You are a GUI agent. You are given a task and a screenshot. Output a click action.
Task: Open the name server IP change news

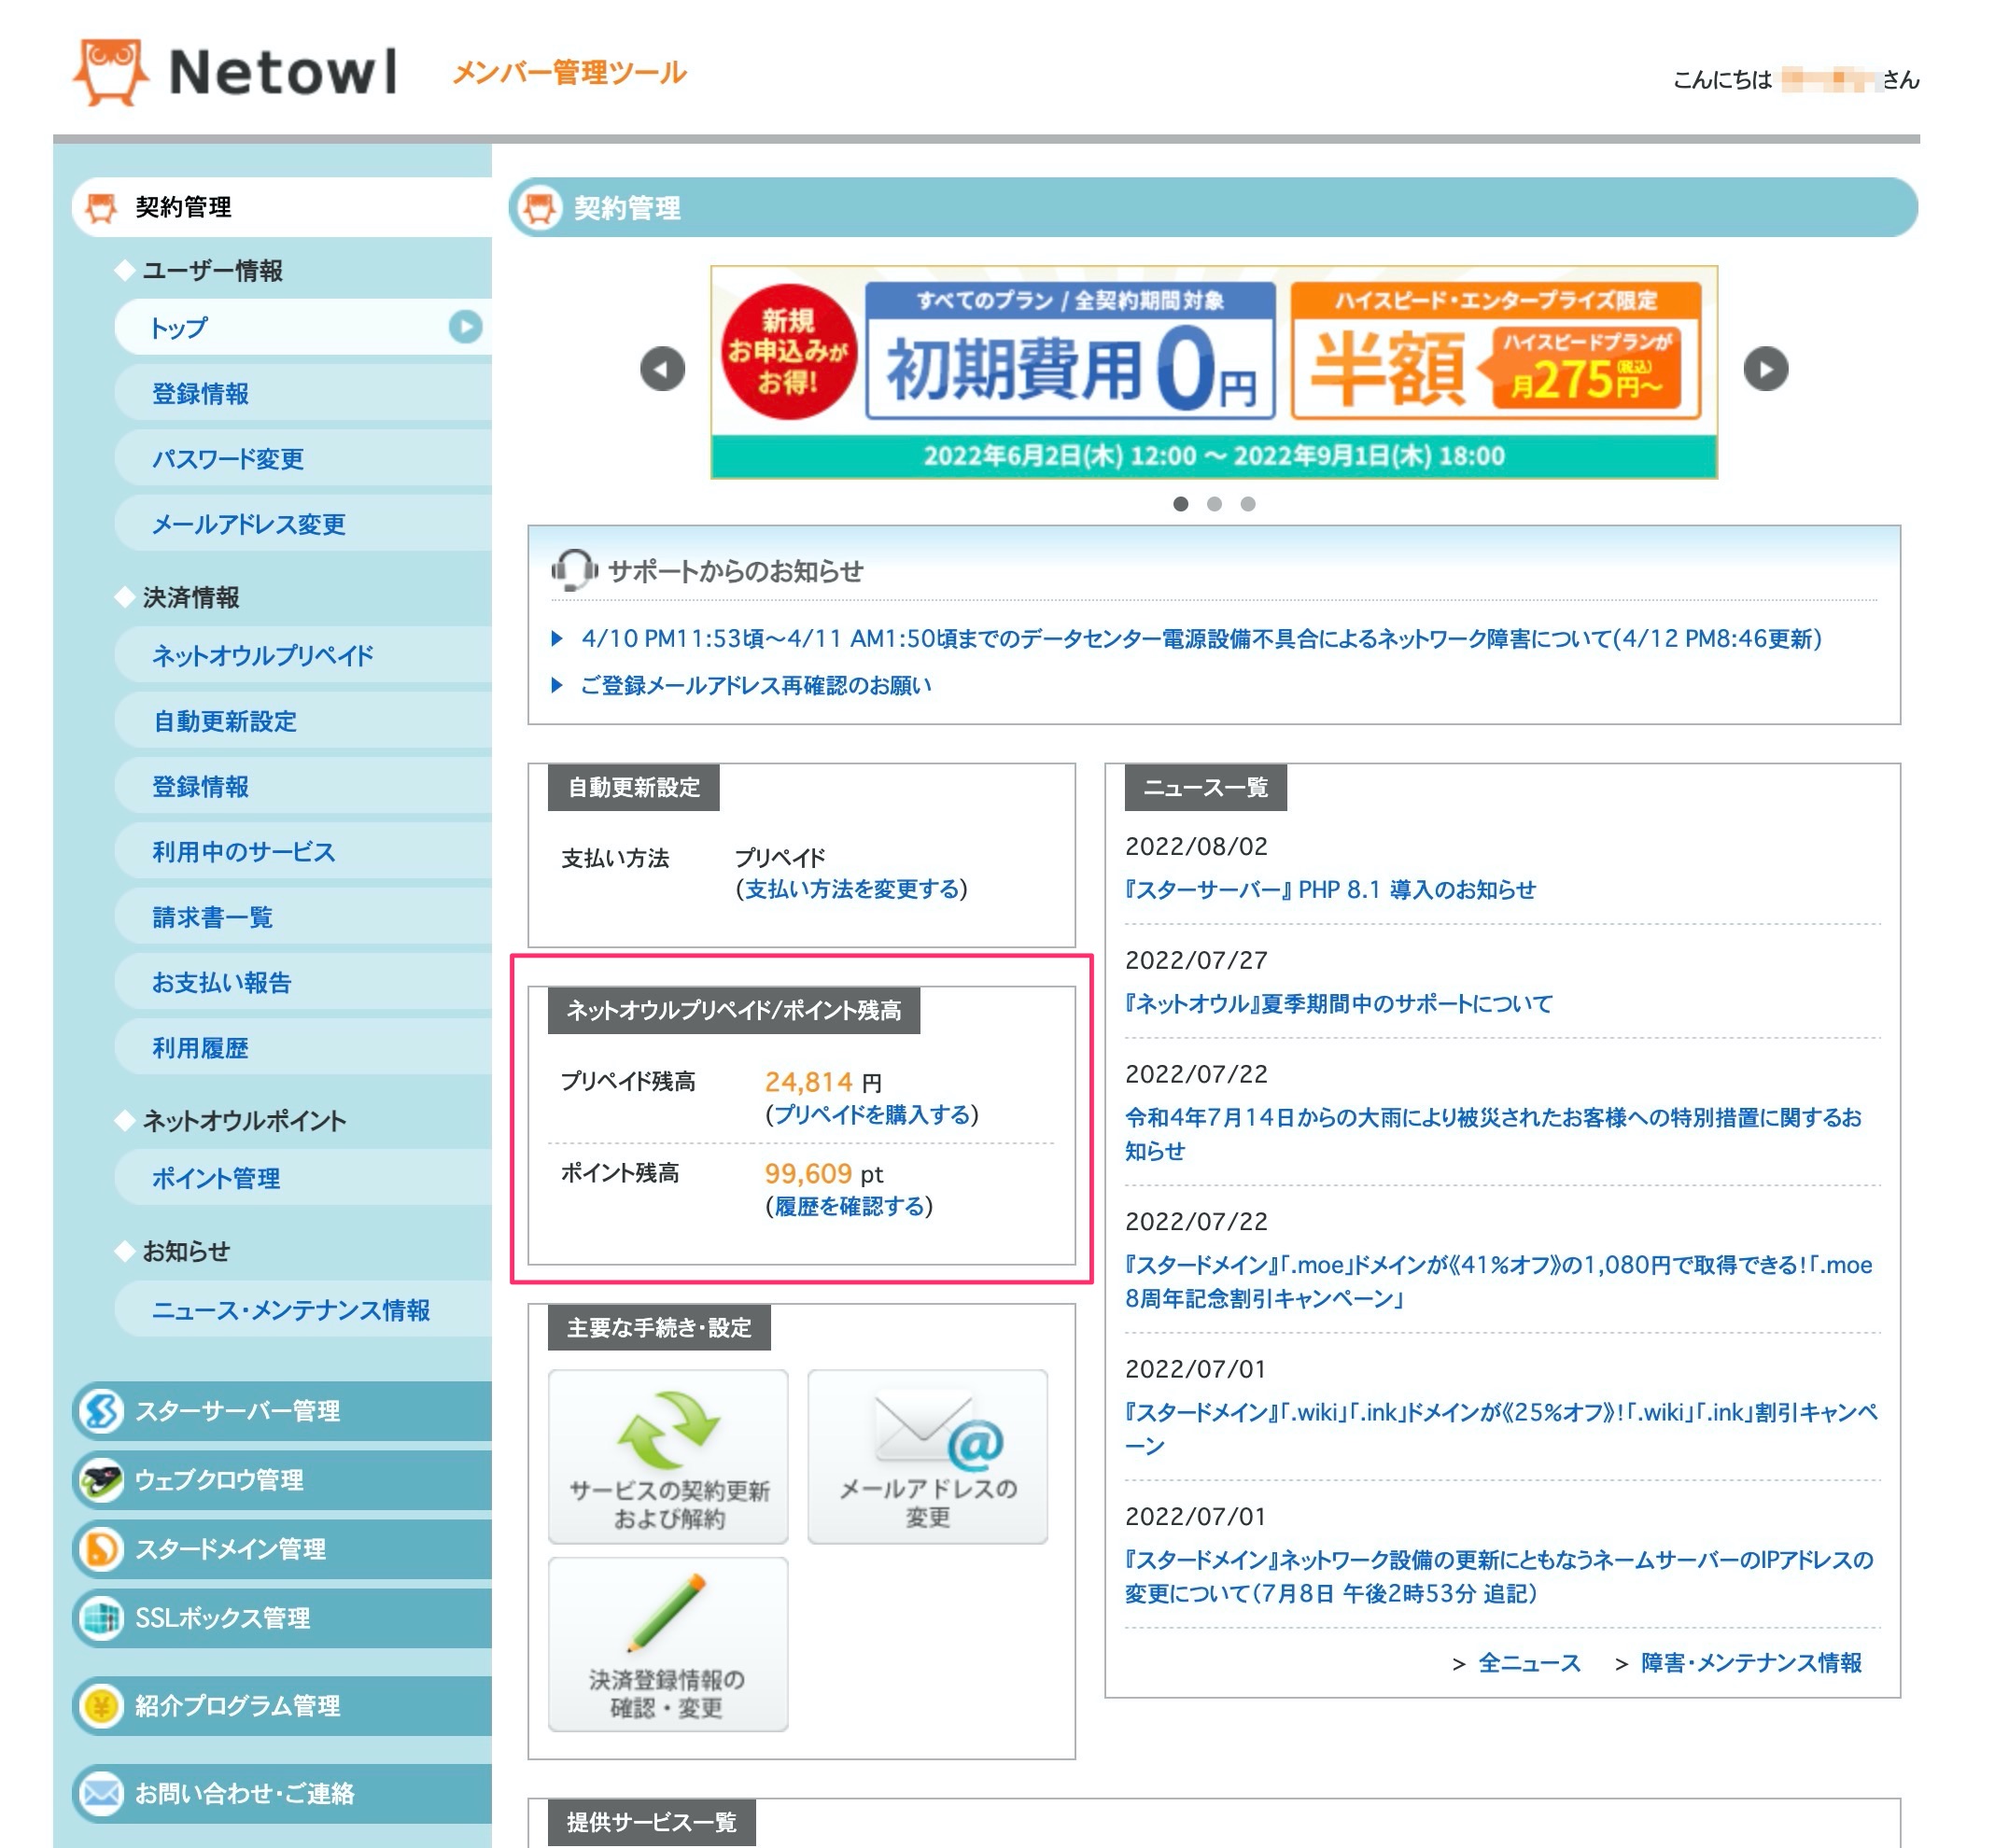coord(1499,1577)
